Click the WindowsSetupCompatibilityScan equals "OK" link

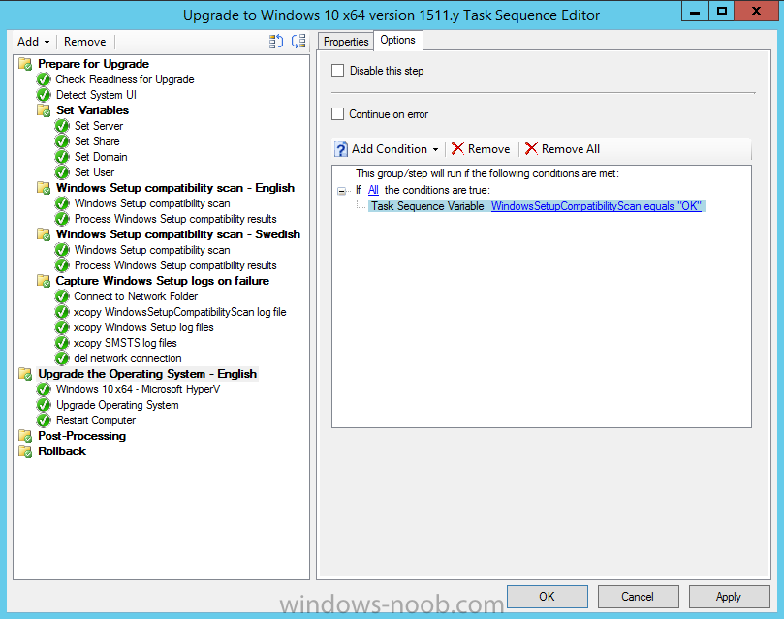(596, 206)
